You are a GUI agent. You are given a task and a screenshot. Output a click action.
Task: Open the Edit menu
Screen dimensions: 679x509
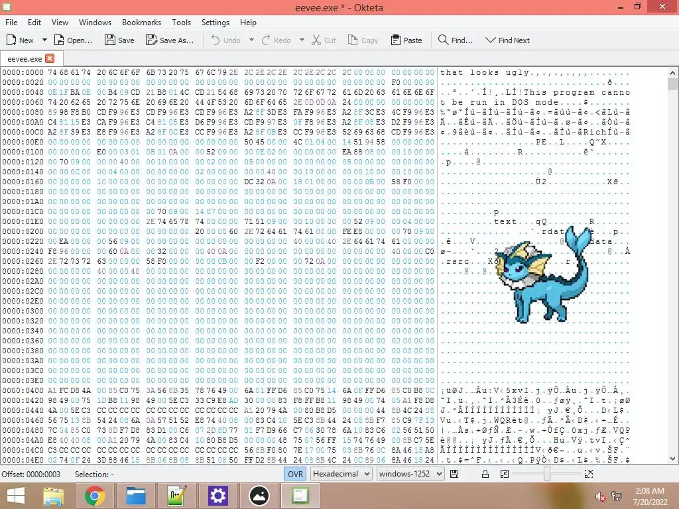pos(34,23)
